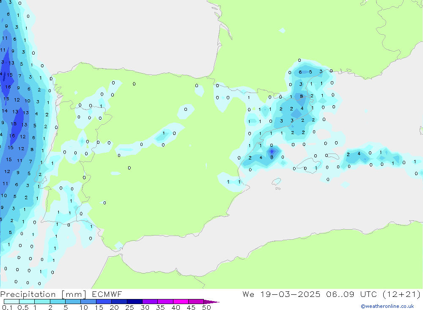Click the 25–30 mm navy legend swatch
423x310 pixels.
(x=135, y=302)
